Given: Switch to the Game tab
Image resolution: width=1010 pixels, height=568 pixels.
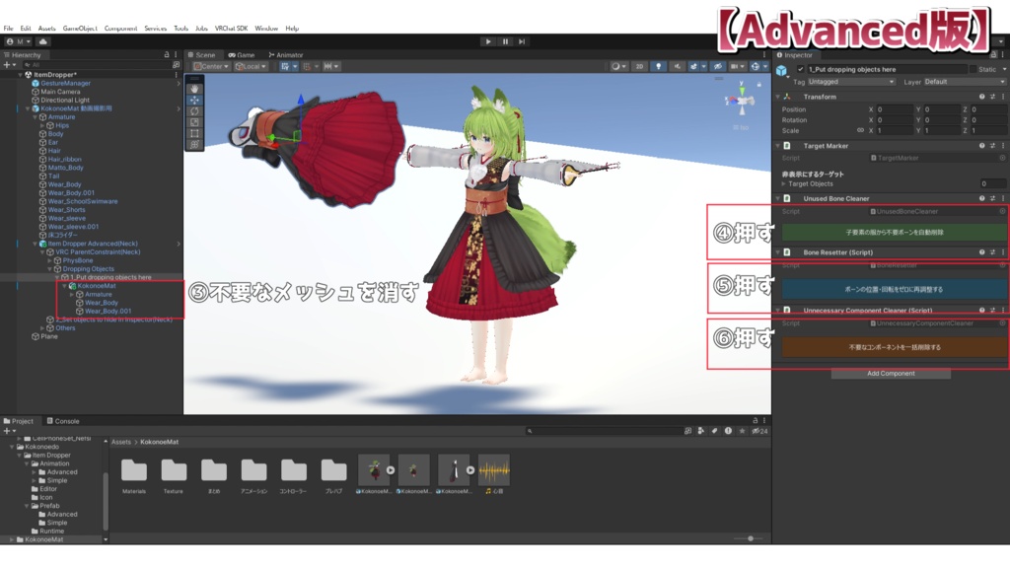Looking at the screenshot, I should [x=242, y=55].
